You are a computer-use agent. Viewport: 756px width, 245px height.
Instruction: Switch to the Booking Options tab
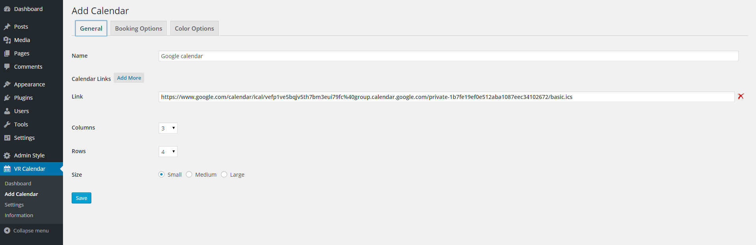(x=139, y=28)
